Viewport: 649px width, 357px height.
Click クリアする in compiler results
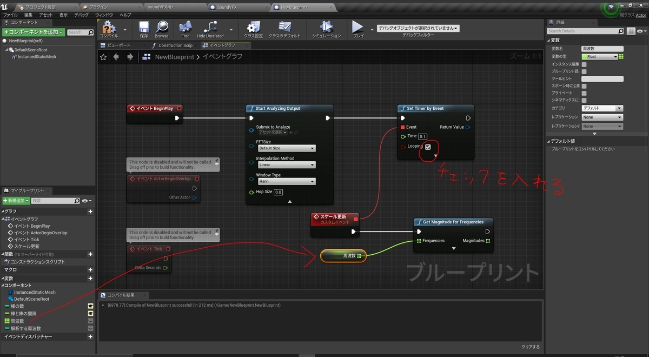530,347
